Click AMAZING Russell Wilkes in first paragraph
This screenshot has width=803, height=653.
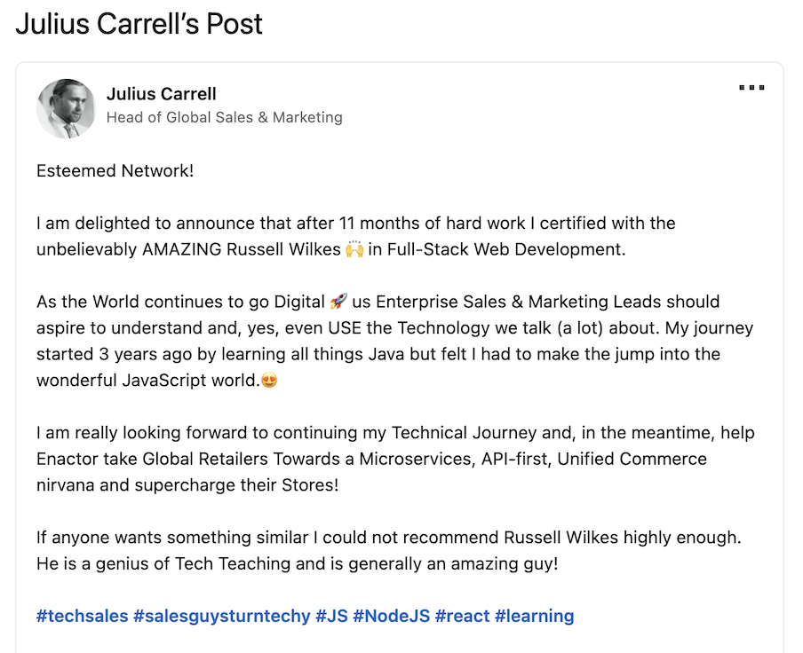coord(242,249)
